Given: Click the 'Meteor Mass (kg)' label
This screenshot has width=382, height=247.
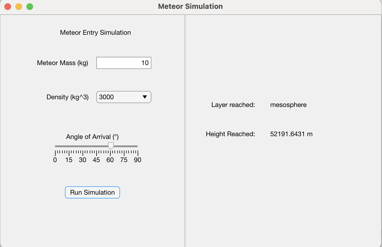Looking at the screenshot, I should pyautogui.click(x=62, y=63).
